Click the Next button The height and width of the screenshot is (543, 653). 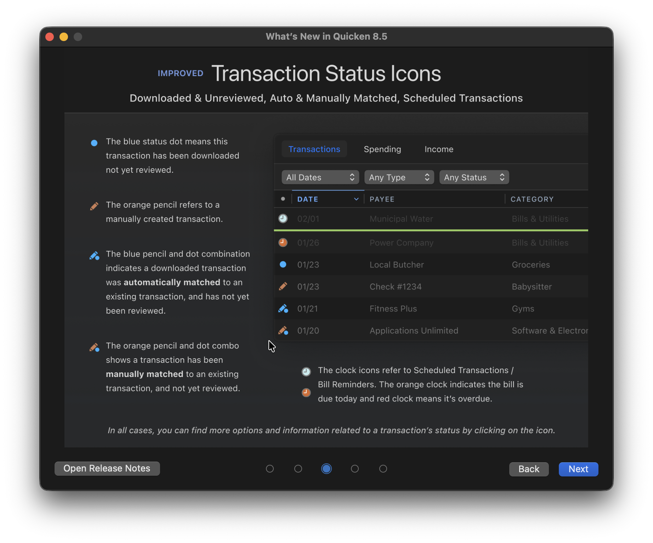[x=579, y=469]
